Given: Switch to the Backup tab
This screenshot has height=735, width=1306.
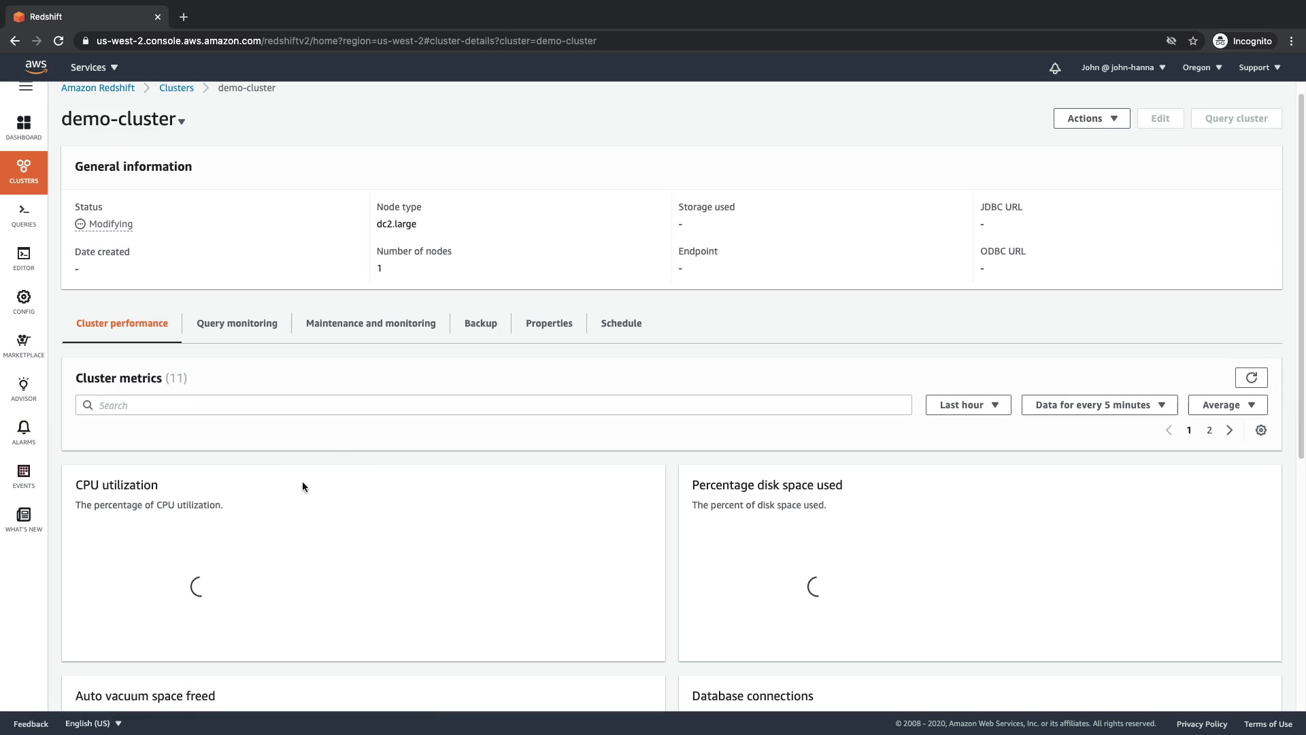Looking at the screenshot, I should [480, 323].
